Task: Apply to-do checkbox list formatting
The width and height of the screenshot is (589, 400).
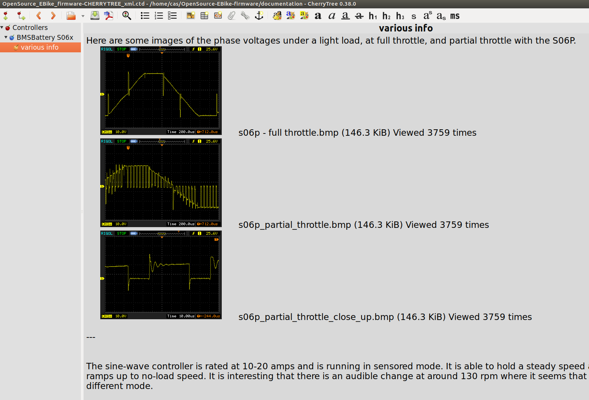Action: 172,16
